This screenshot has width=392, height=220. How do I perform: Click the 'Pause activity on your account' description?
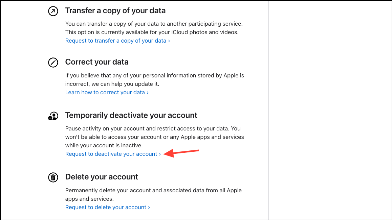click(154, 137)
